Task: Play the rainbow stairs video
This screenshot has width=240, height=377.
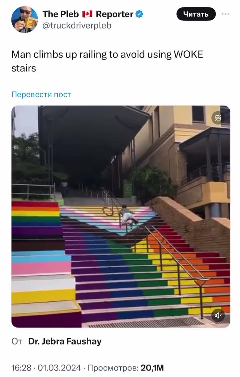Action: pos(121,216)
